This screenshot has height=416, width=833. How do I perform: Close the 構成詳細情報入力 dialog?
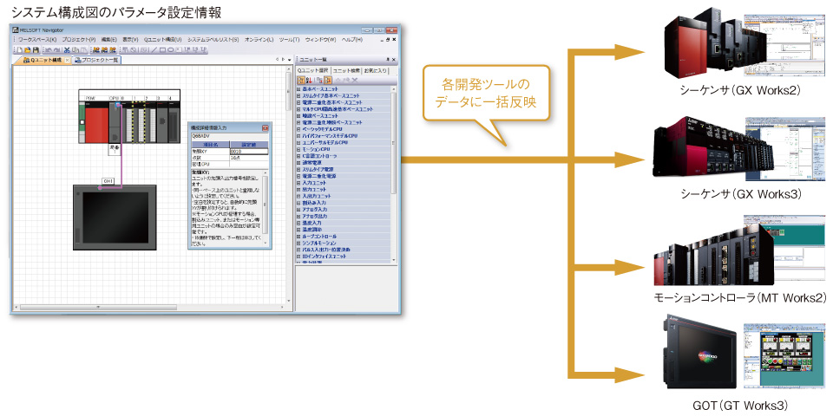coord(266,128)
